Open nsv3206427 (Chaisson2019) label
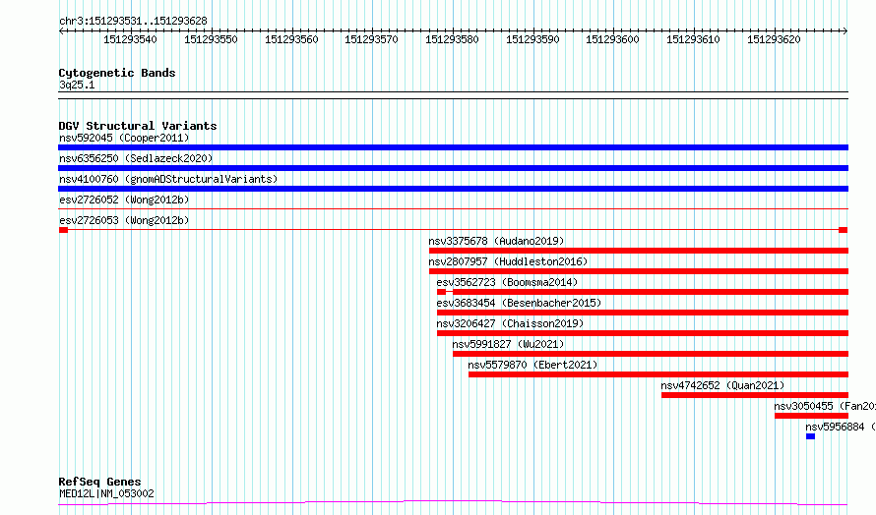876x515 pixels. click(x=510, y=323)
